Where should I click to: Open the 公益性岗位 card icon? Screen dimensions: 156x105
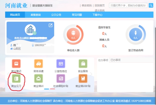pyautogui.click(x=61, y=64)
